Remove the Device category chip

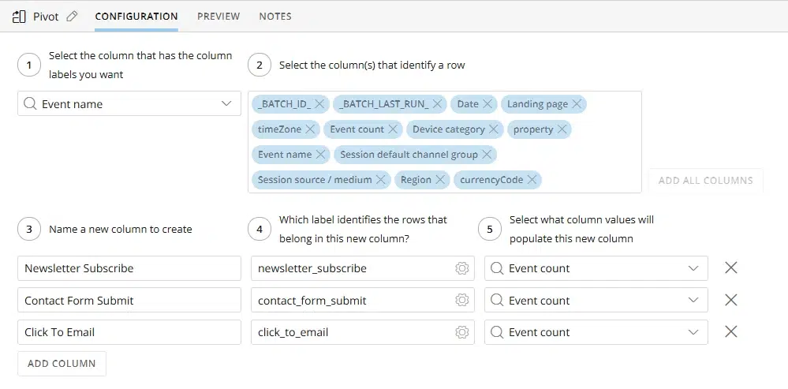point(494,129)
